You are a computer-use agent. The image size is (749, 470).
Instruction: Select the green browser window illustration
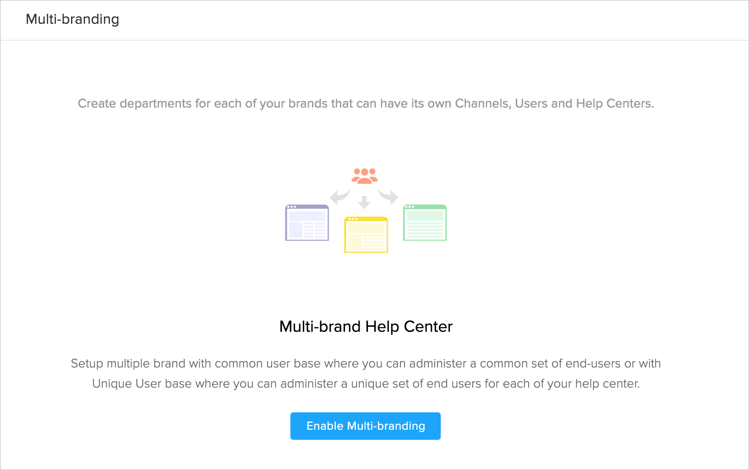pos(425,223)
